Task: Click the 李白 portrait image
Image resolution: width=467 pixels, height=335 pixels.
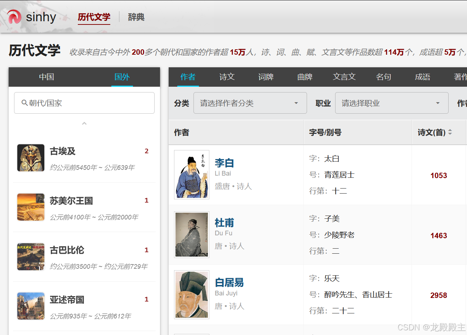Action: click(192, 175)
